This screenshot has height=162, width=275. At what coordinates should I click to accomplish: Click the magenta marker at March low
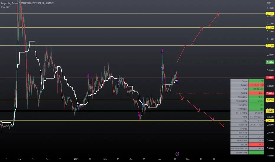point(139,116)
